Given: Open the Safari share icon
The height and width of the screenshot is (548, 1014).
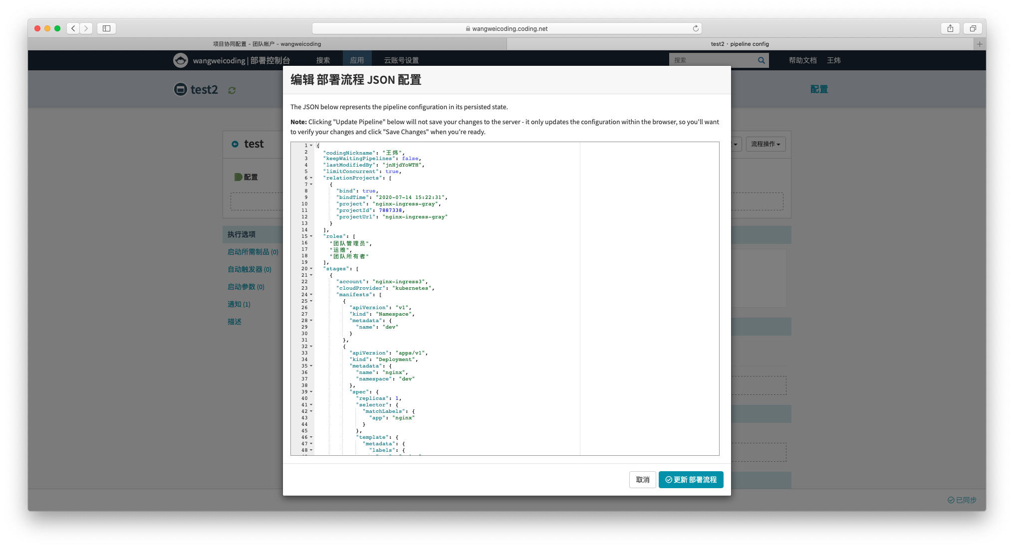Looking at the screenshot, I should [x=950, y=28].
